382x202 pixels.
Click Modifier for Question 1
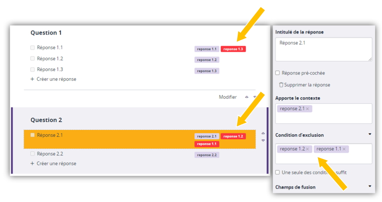[228, 97]
